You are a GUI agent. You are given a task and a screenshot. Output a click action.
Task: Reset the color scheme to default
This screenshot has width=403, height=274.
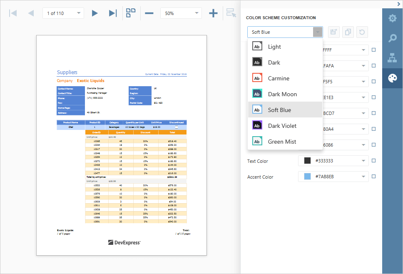point(362,32)
